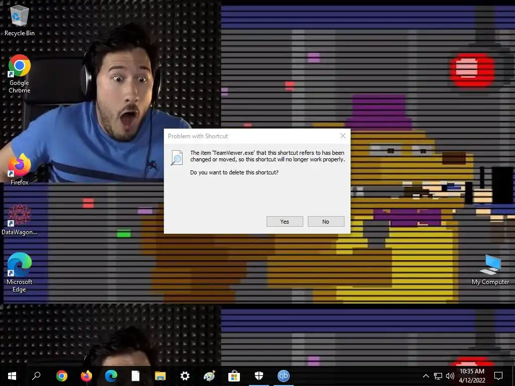Select the Microsoft Edge desktop shortcut

click(x=20, y=272)
